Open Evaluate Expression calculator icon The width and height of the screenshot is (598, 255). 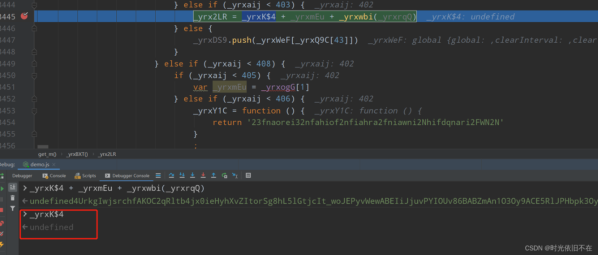click(x=248, y=175)
